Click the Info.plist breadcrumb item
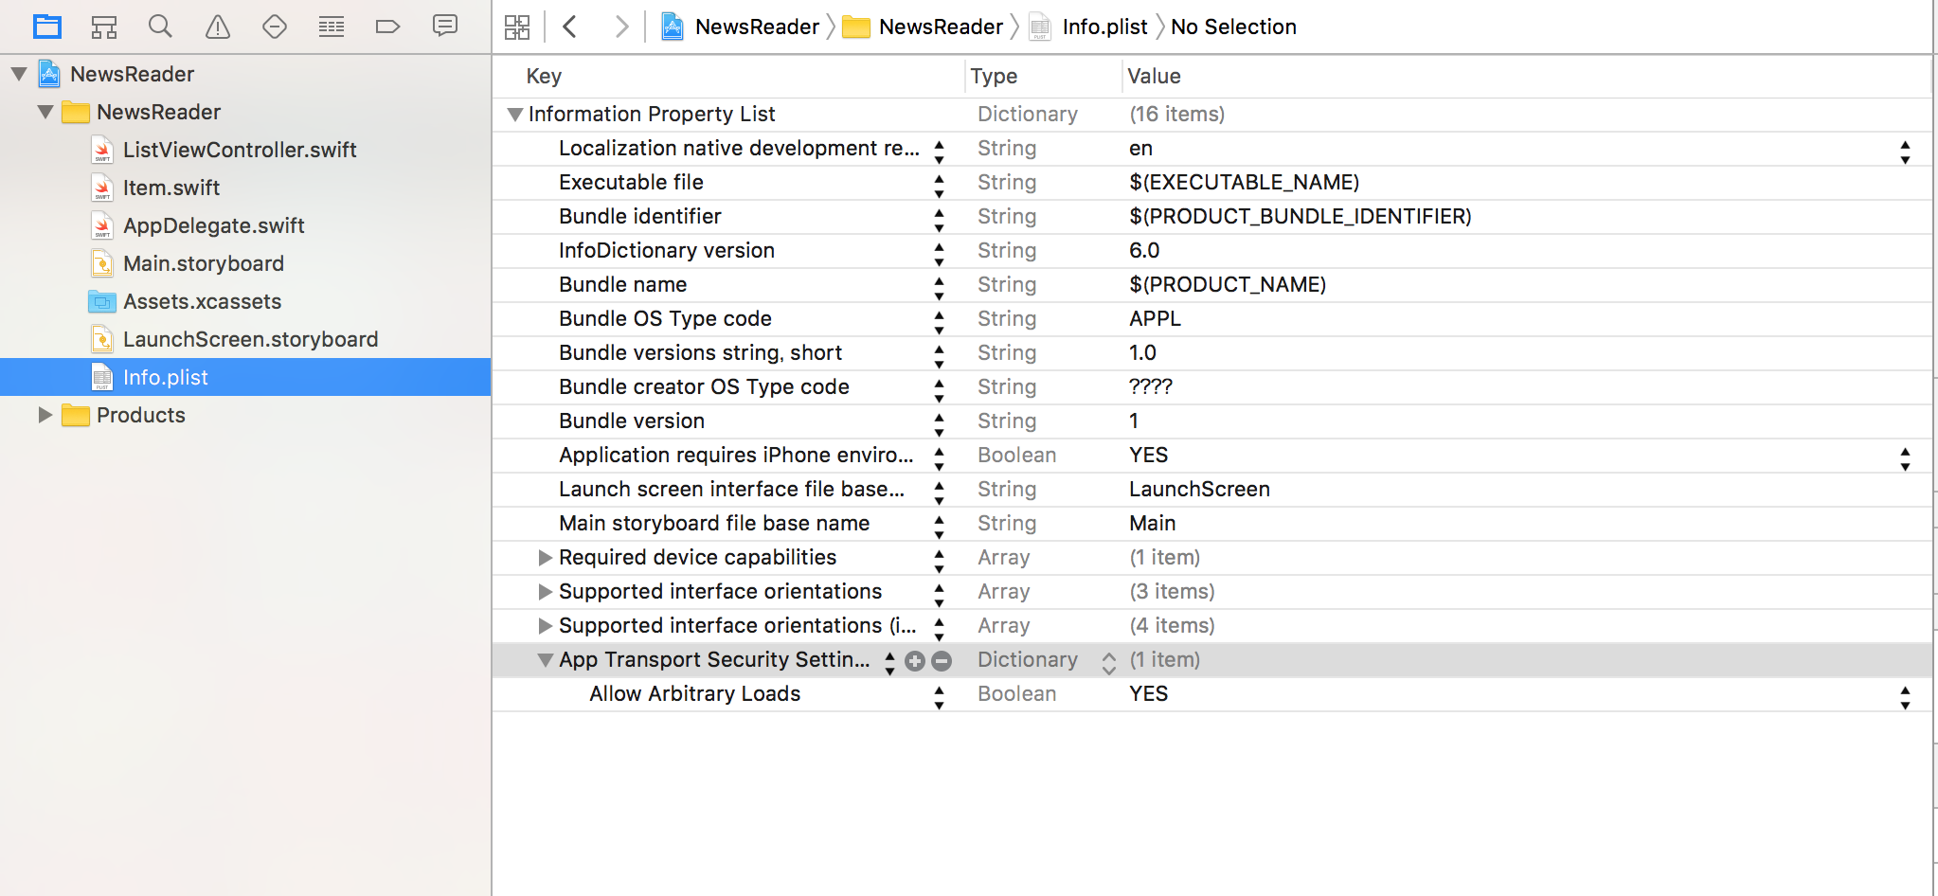The height and width of the screenshot is (896, 1938). [x=1104, y=27]
